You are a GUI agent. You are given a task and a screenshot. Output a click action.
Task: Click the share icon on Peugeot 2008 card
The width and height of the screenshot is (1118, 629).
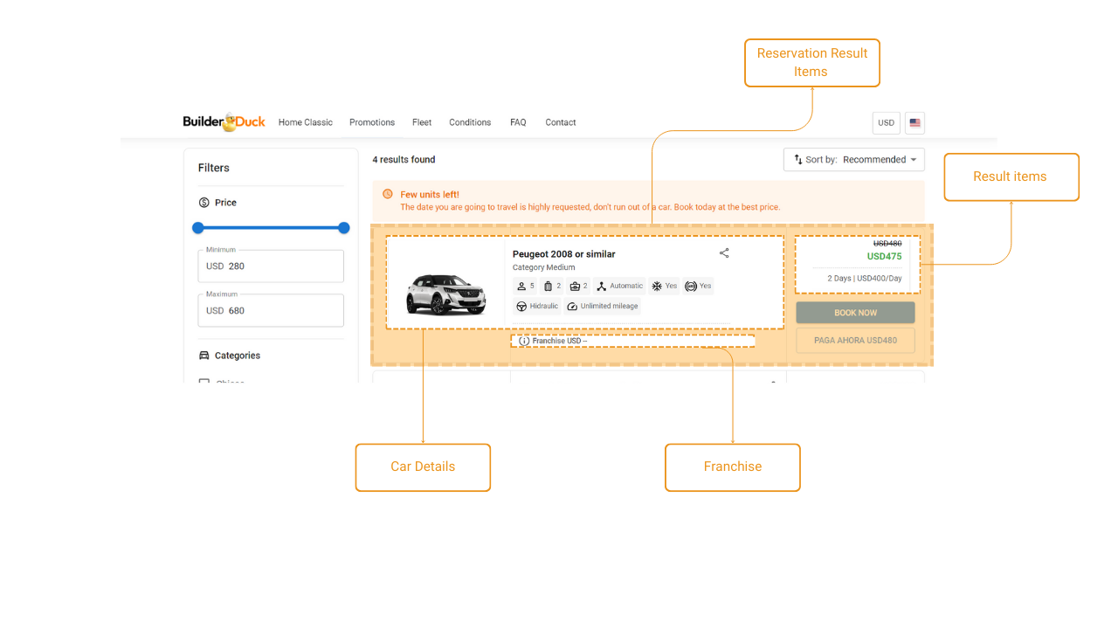(724, 253)
